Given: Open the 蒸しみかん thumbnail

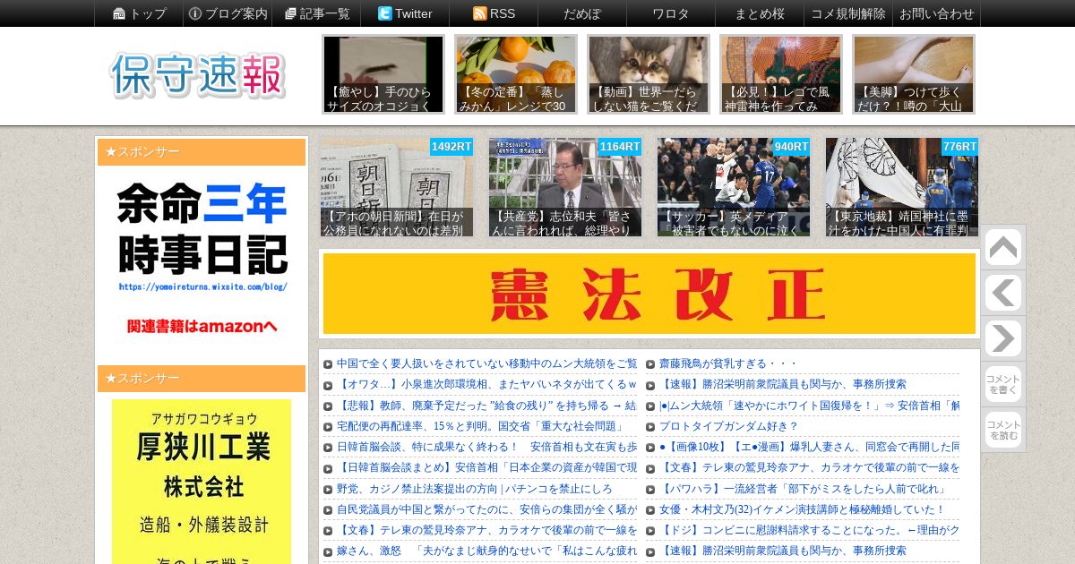Looking at the screenshot, I should click(516, 74).
